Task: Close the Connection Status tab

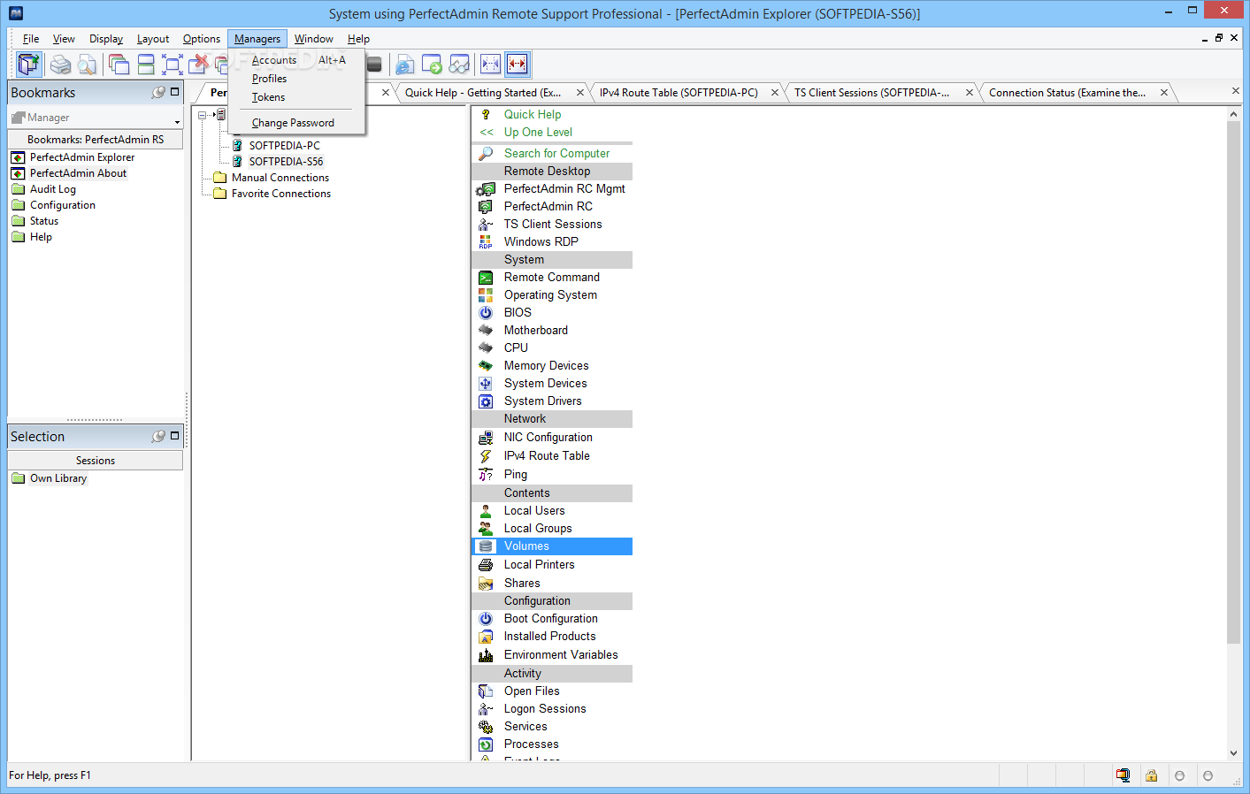Action: [x=1164, y=93]
